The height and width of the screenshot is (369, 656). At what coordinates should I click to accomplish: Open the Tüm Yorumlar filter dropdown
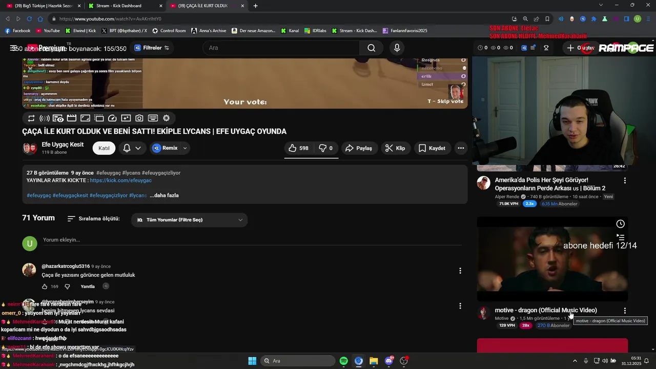(x=189, y=220)
